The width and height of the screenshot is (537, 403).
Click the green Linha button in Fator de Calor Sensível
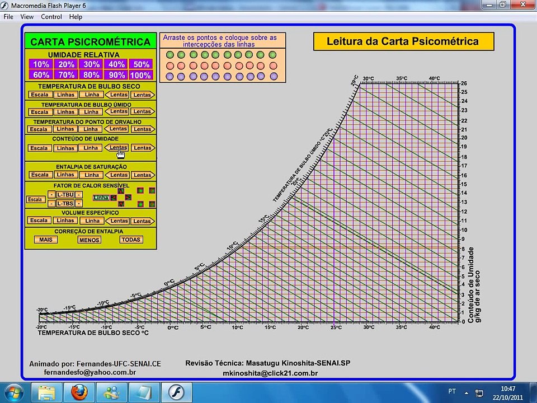pos(101,198)
